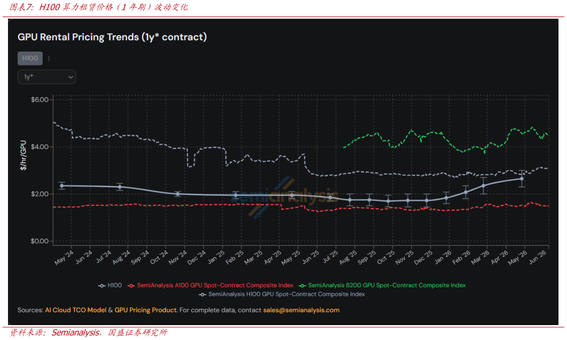This screenshot has width=567, height=340.
Task: Select the H100 GPU tab button
Action: point(30,58)
